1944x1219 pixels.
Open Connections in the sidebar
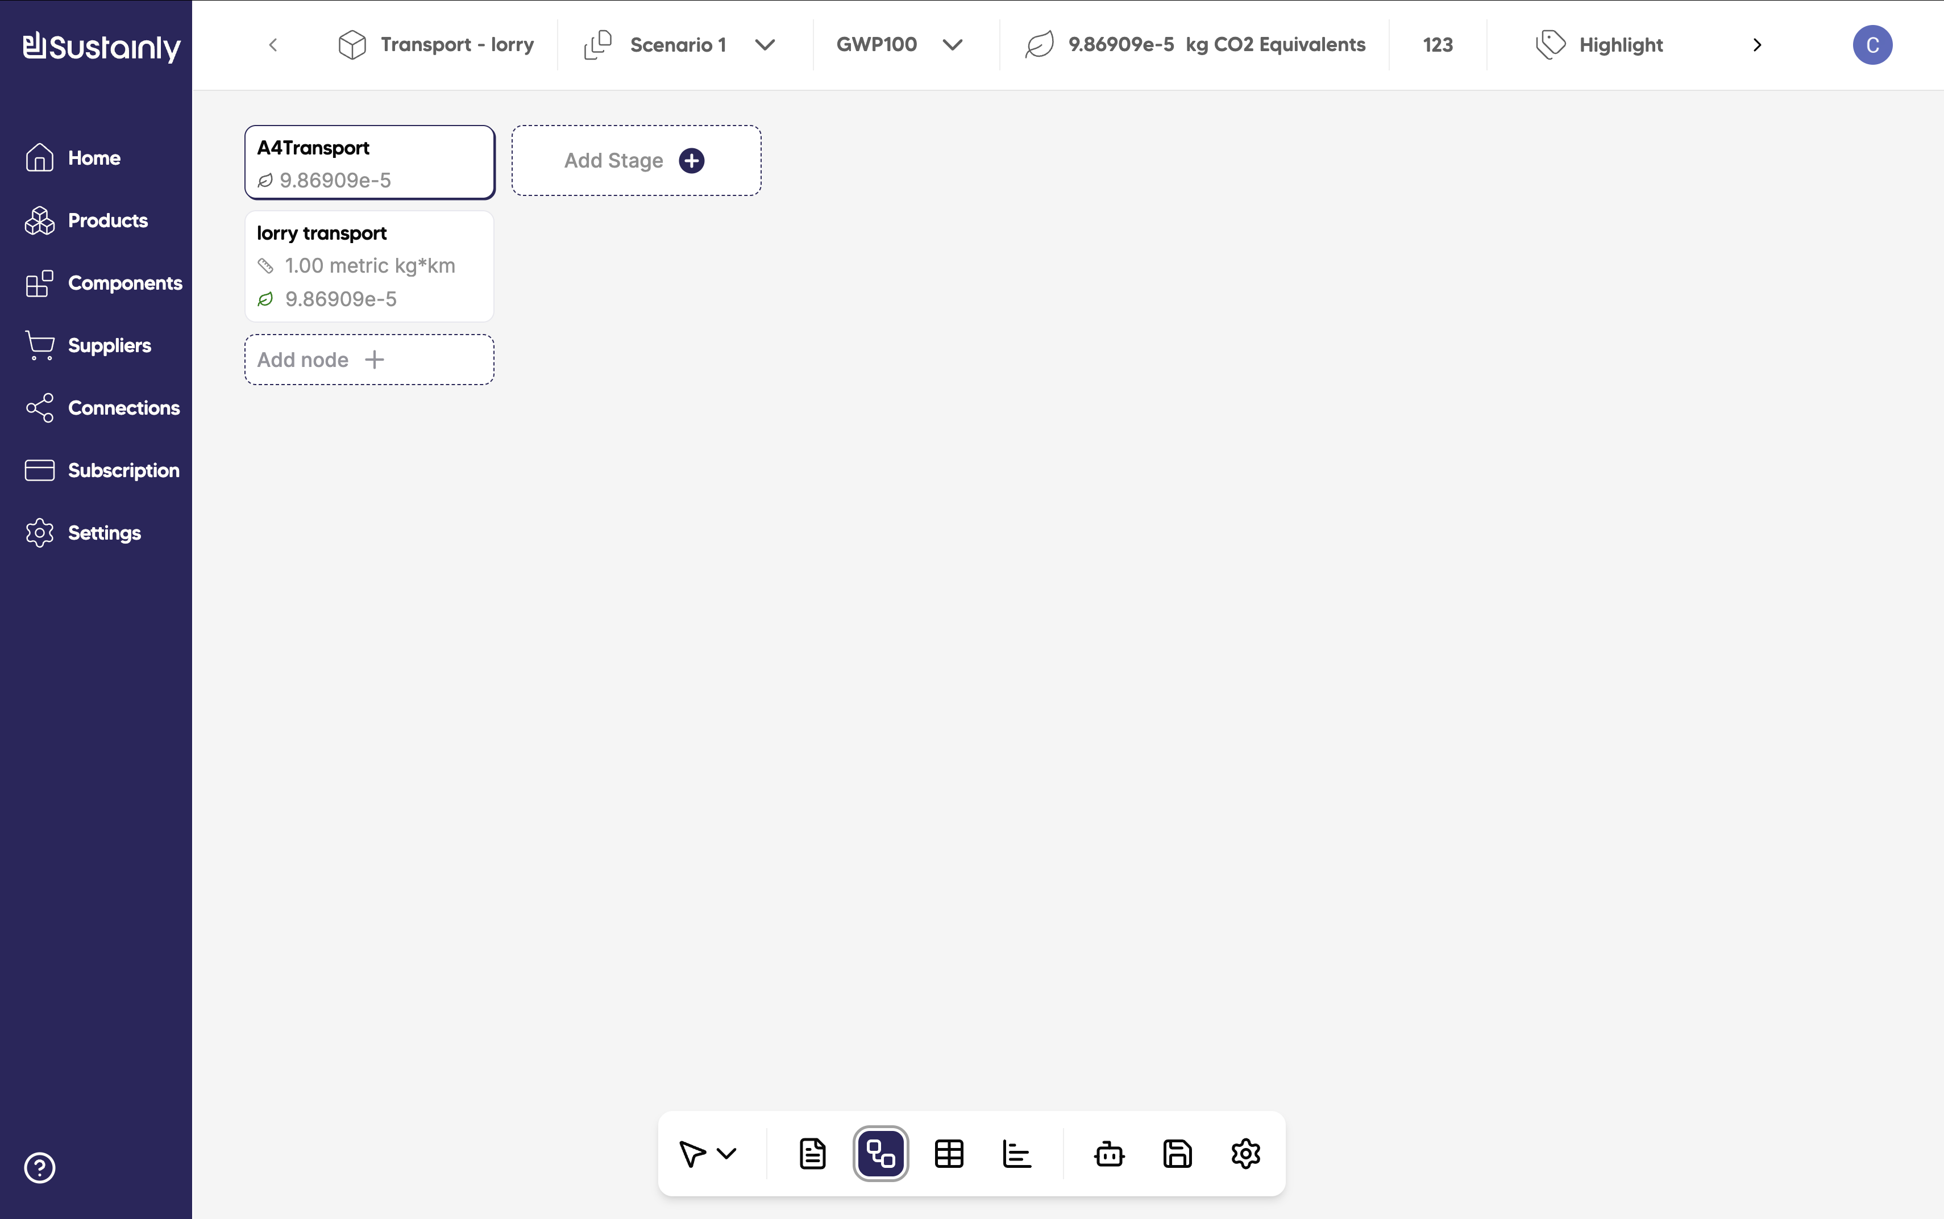pyautogui.click(x=123, y=408)
